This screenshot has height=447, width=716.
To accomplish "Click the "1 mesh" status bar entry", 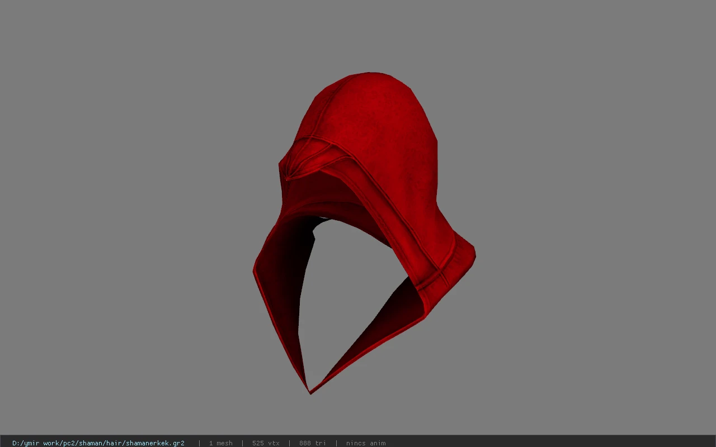I will pyautogui.click(x=220, y=443).
